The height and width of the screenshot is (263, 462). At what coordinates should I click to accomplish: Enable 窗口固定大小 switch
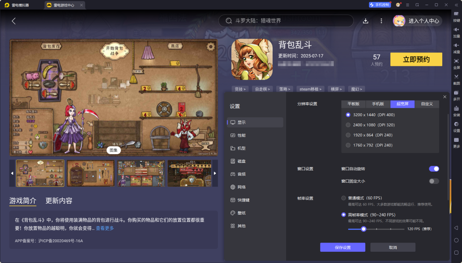point(434,181)
